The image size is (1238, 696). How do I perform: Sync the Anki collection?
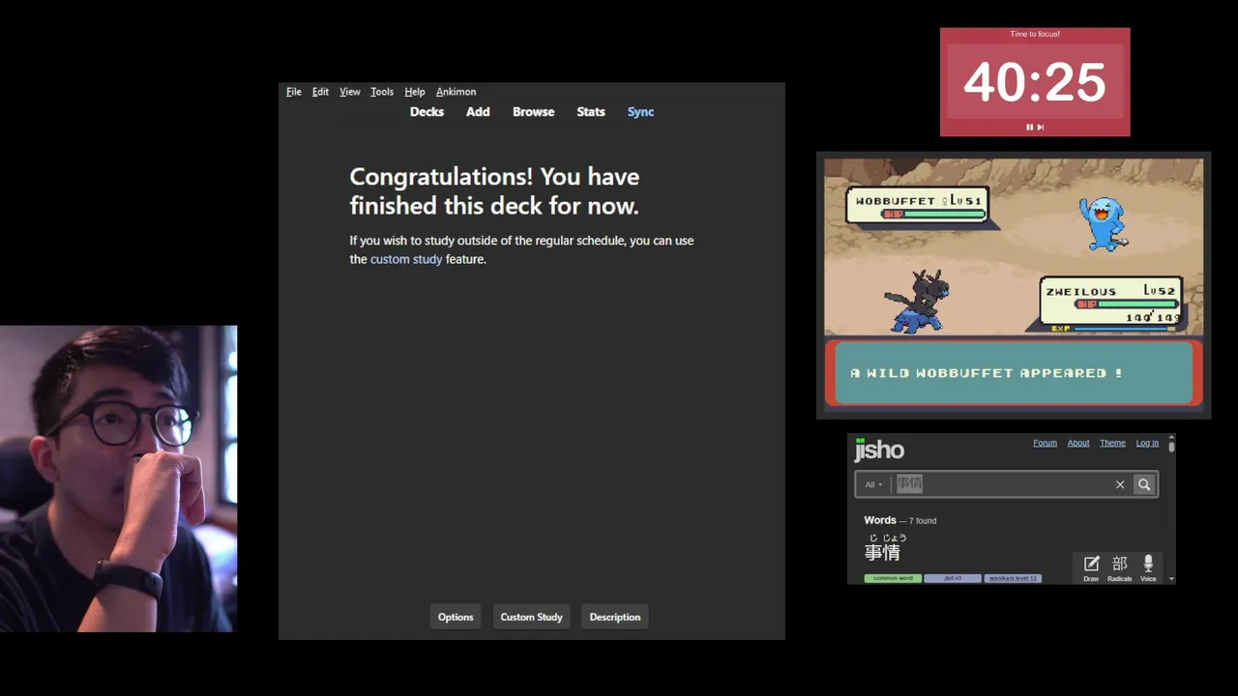640,112
